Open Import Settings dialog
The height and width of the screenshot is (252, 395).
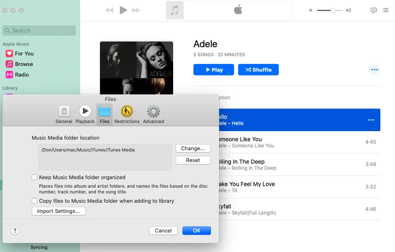[59, 211]
